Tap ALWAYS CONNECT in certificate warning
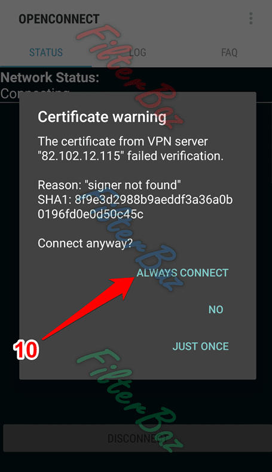Screen dimensions: 272x472 [x=182, y=273]
